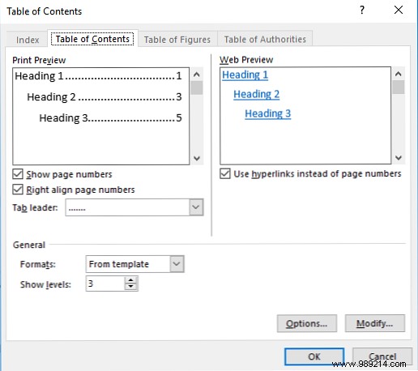418x371 pixels.
Task: Click inside the Show levels number field
Action: [105, 284]
